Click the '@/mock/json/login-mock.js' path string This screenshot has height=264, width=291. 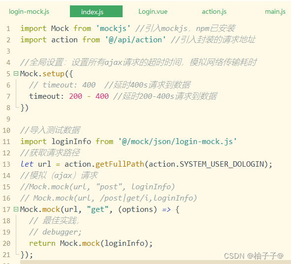pyautogui.click(x=178, y=142)
